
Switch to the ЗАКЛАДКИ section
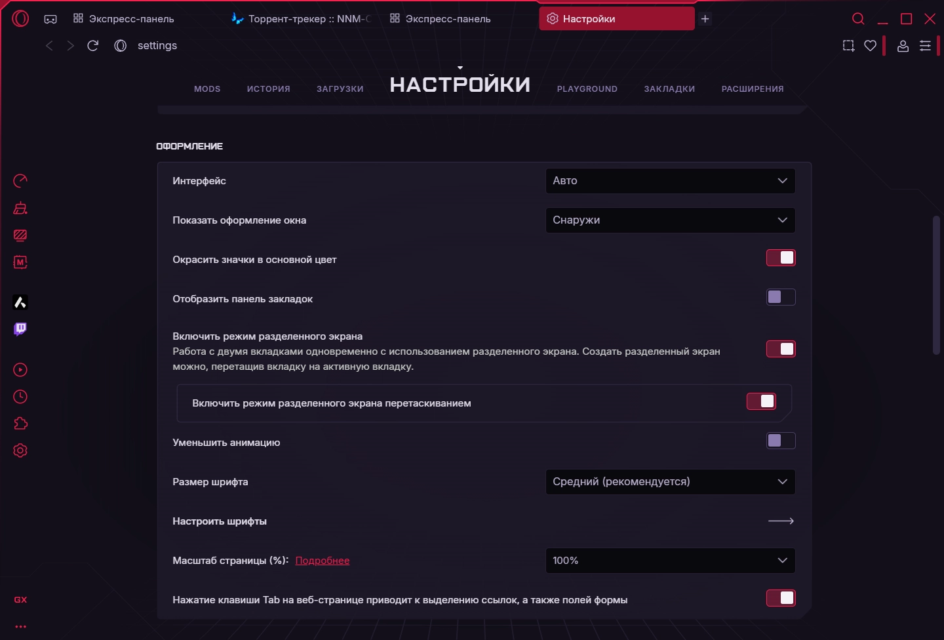(669, 89)
